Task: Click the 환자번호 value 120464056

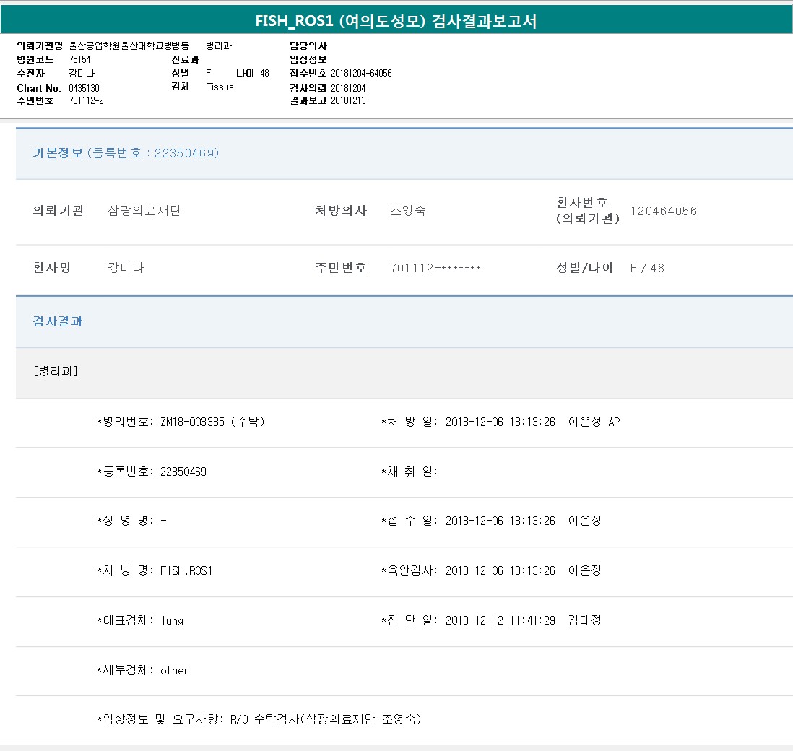Action: pyautogui.click(x=663, y=211)
